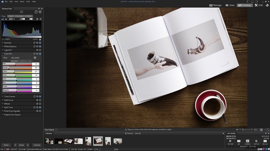Click the auto-focus target icon in Develop Tools
This screenshot has height=151, width=270.
22,12
